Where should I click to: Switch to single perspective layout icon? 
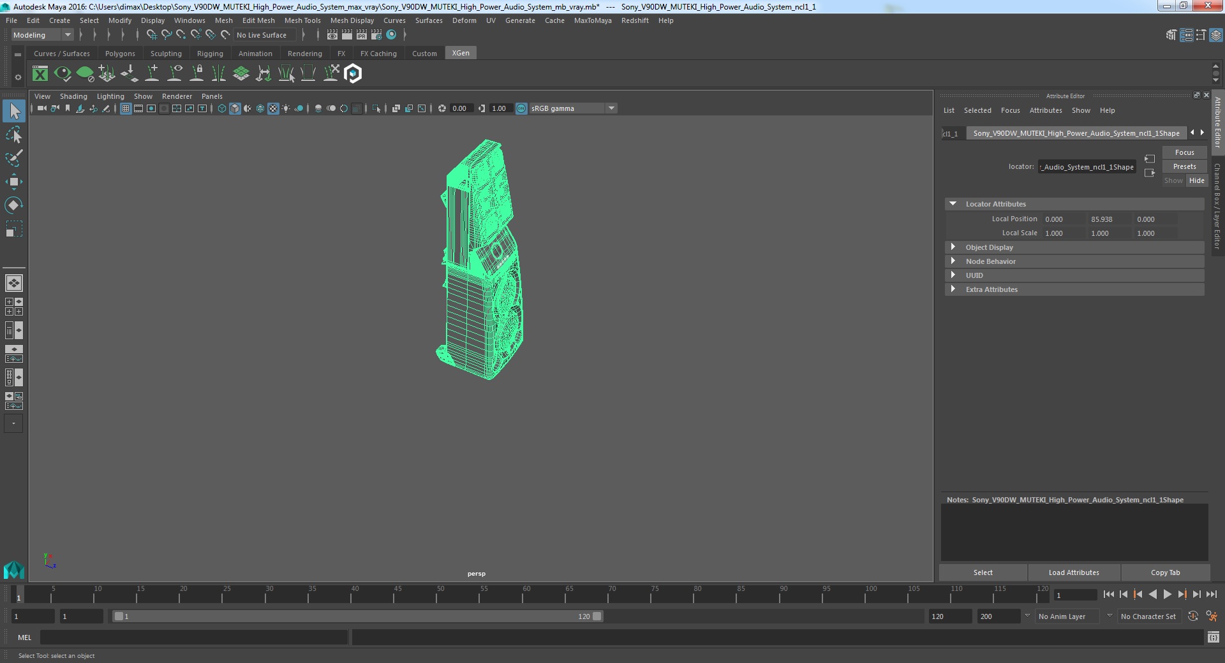click(13, 282)
